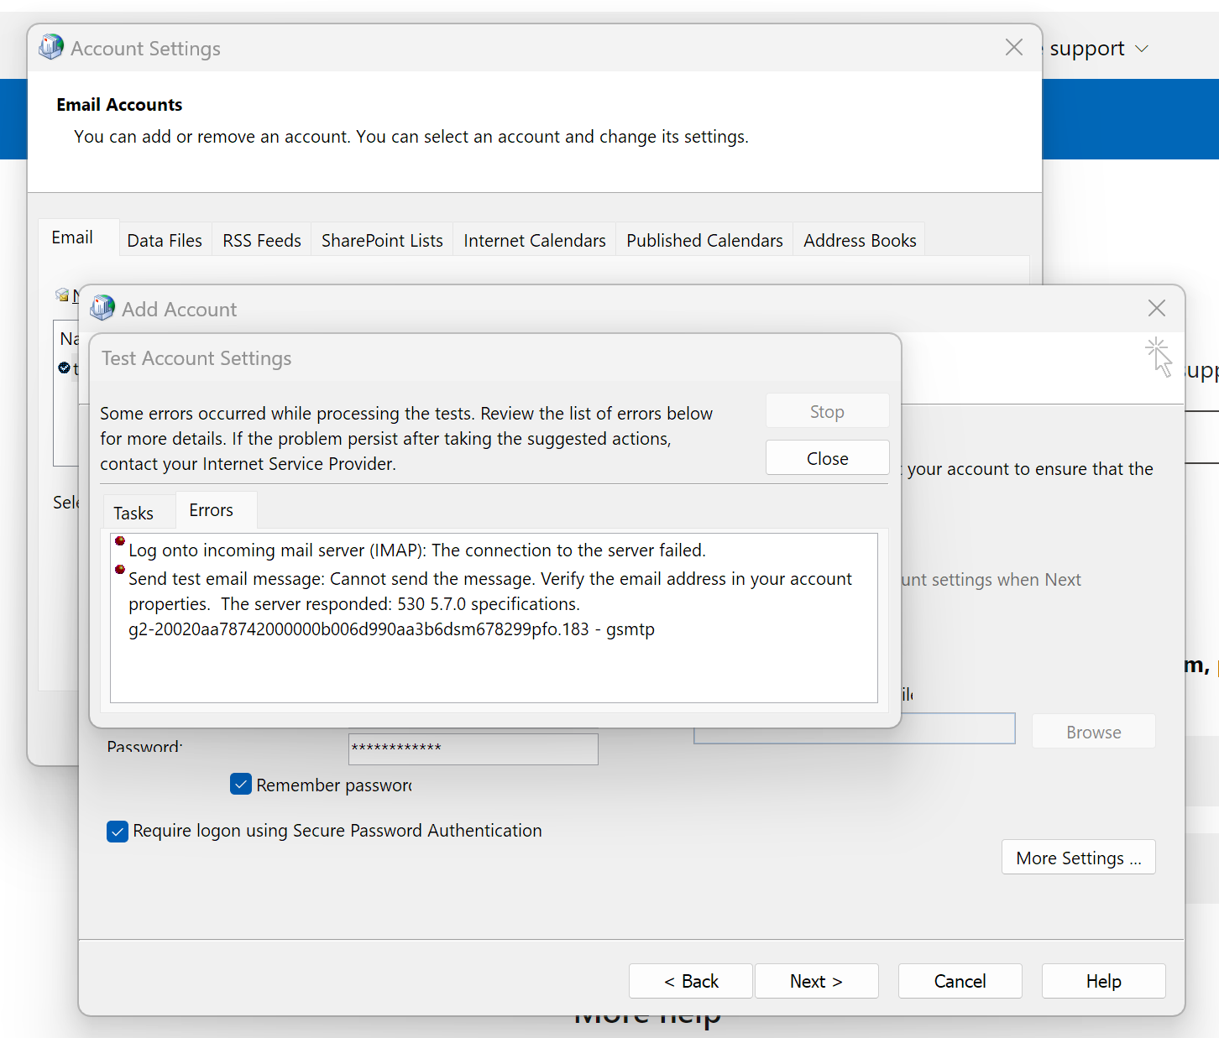
Task: Click the first red error bullet icon
Action: click(120, 541)
